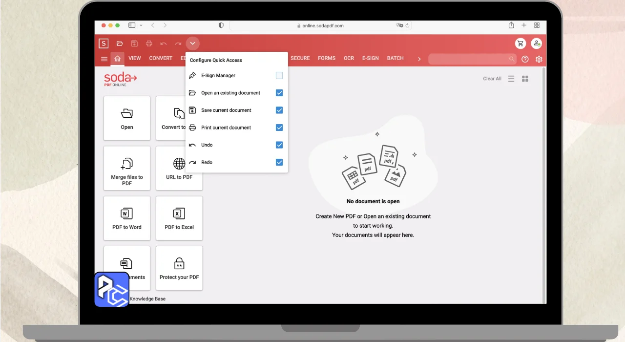
Task: Switch documents to list view icon
Action: (511, 79)
